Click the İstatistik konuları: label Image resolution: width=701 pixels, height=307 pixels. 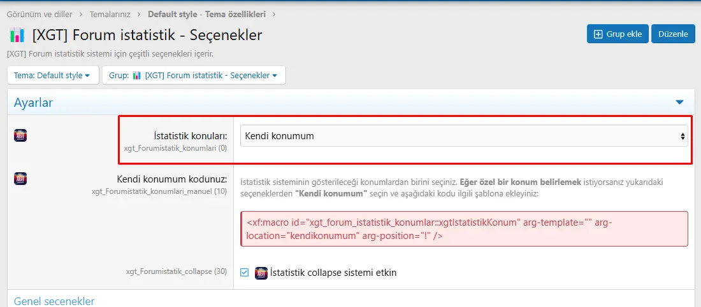coord(190,135)
